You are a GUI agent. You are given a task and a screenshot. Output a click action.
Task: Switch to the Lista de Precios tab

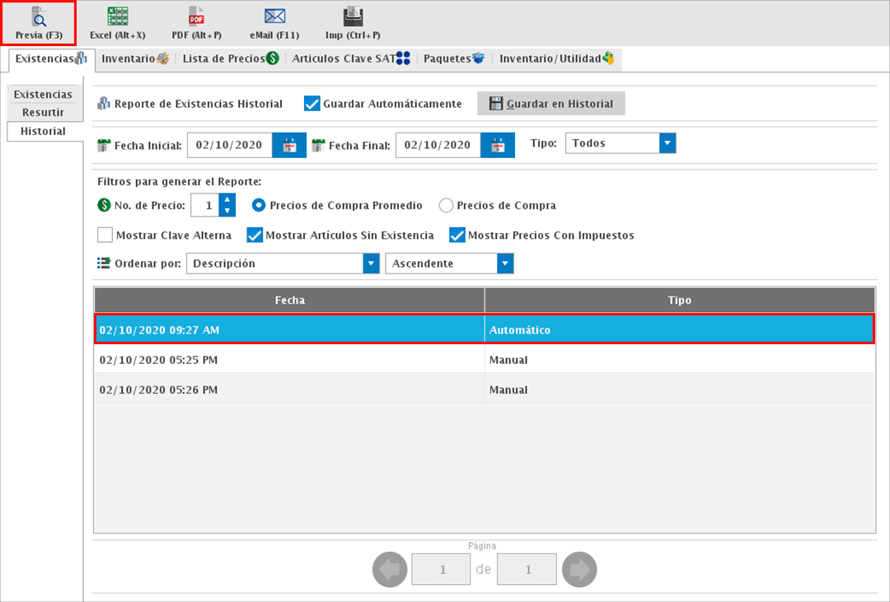click(229, 58)
